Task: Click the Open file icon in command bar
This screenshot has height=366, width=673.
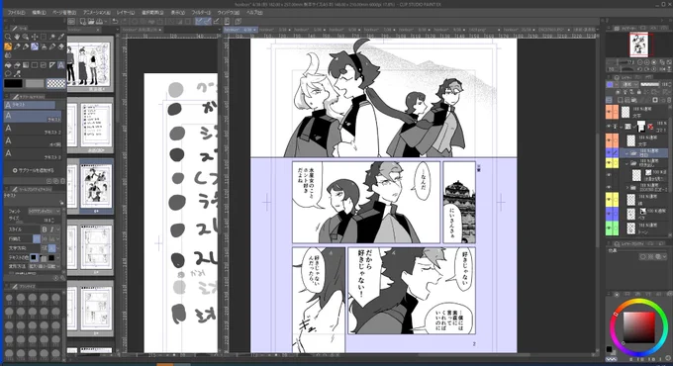Action: click(91, 21)
